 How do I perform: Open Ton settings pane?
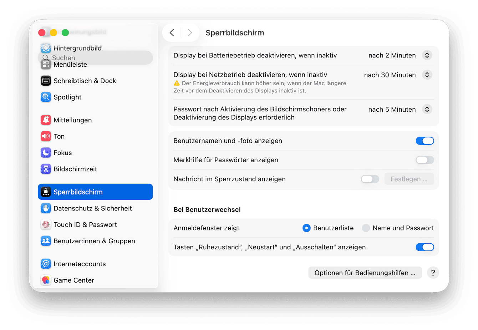click(x=95, y=136)
